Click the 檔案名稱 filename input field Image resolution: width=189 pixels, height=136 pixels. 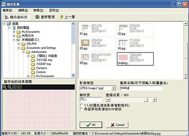tap(141, 88)
